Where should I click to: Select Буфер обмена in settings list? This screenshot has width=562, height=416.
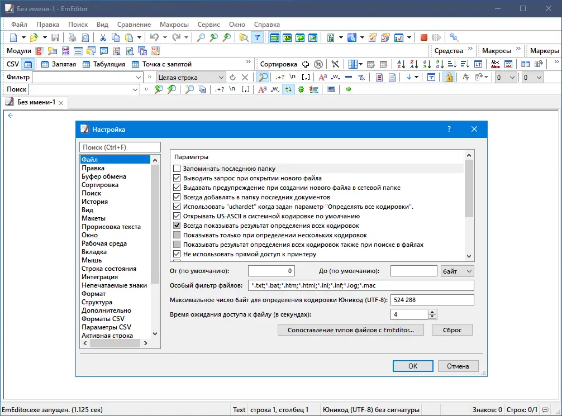pyautogui.click(x=104, y=176)
